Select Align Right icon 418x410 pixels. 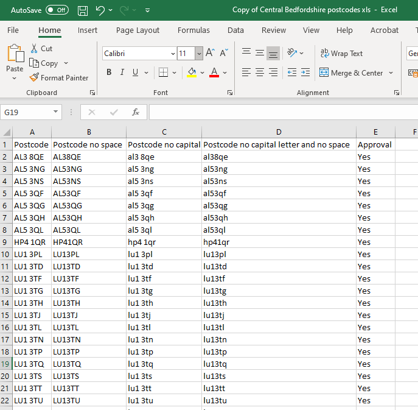(273, 72)
